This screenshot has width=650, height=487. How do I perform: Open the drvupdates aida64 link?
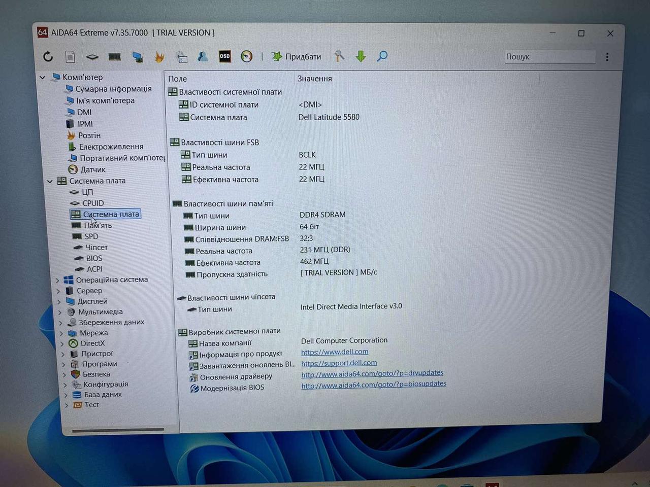(372, 373)
